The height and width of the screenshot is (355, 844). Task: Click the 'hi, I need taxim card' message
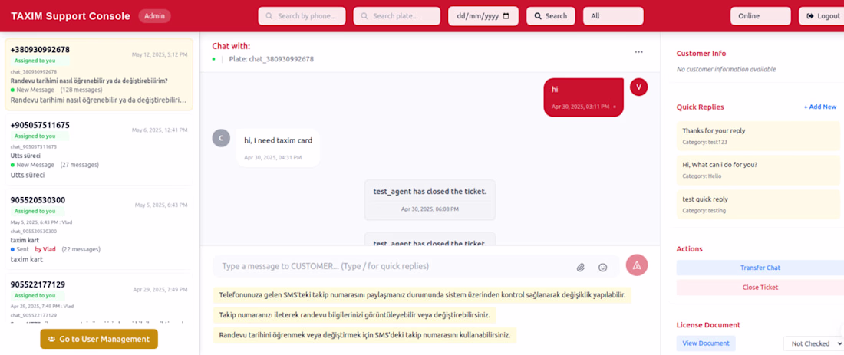tap(278, 147)
